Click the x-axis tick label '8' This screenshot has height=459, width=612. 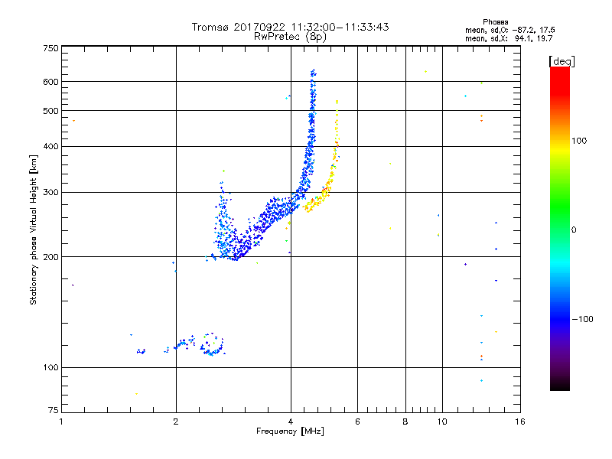click(x=405, y=422)
